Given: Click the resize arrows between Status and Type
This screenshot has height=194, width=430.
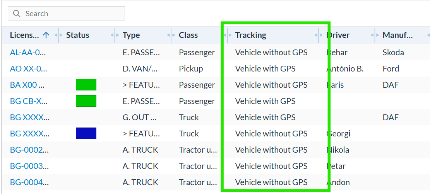Looking at the screenshot, I should coord(115,35).
